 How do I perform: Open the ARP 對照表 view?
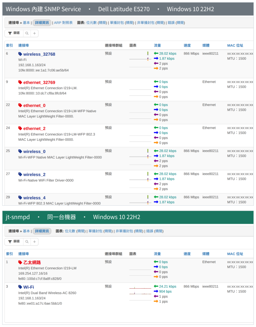point(63,23)
